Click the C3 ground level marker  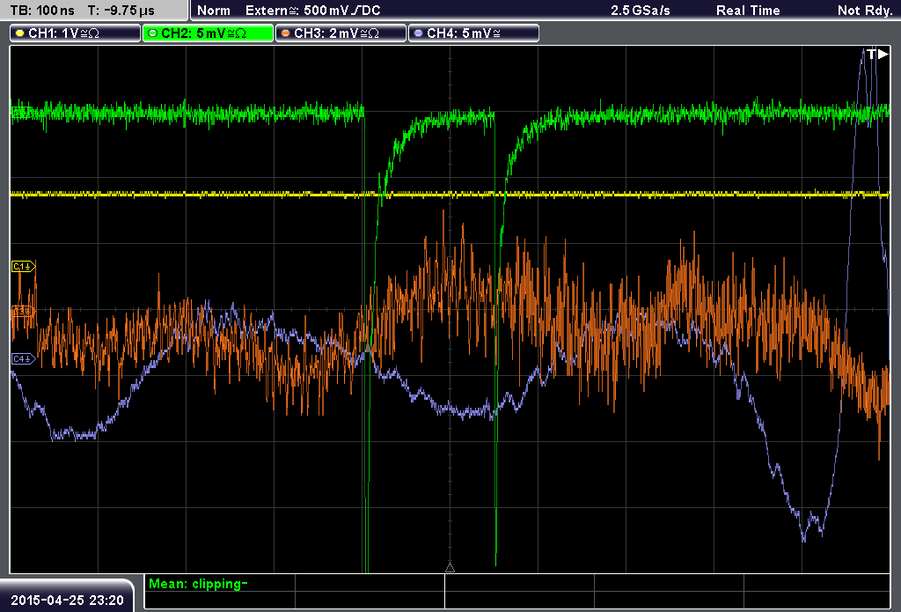point(24,311)
